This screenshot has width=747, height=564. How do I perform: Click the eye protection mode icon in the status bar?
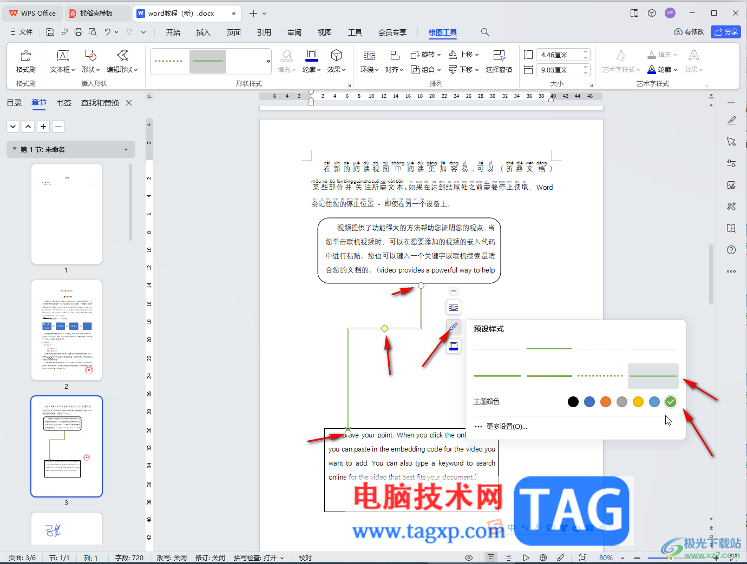469,558
